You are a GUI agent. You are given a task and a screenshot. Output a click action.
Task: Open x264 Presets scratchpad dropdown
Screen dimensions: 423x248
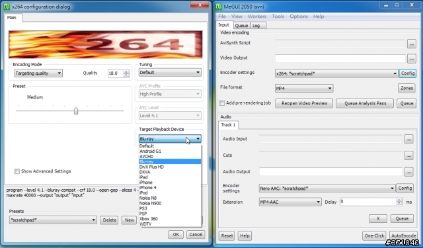pos(53,220)
